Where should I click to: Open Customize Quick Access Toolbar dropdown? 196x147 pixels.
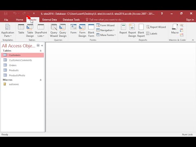[34, 13]
